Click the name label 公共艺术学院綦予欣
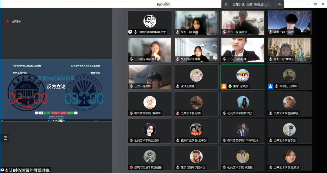The height and width of the screenshot is (174, 327). tap(240, 113)
